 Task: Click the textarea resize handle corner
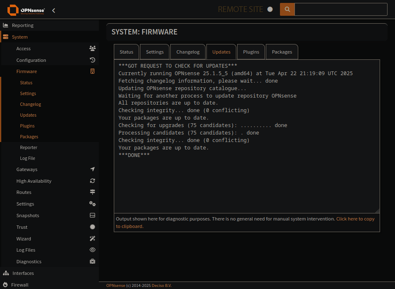pyautogui.click(x=378, y=211)
